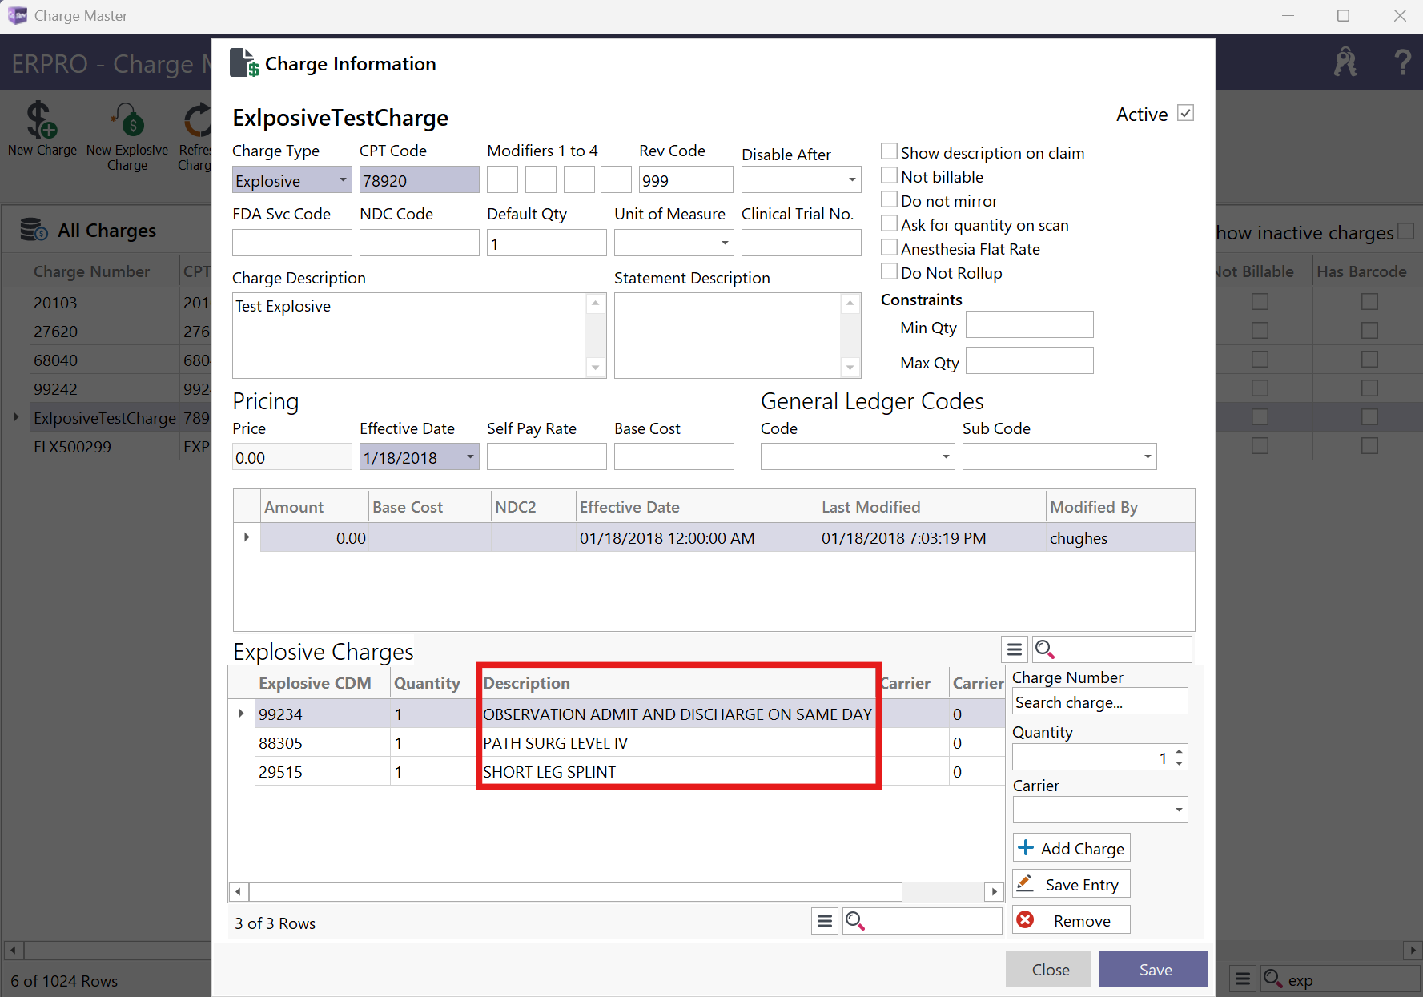Sort by Modified By column header
This screenshot has width=1423, height=997.
point(1120,507)
